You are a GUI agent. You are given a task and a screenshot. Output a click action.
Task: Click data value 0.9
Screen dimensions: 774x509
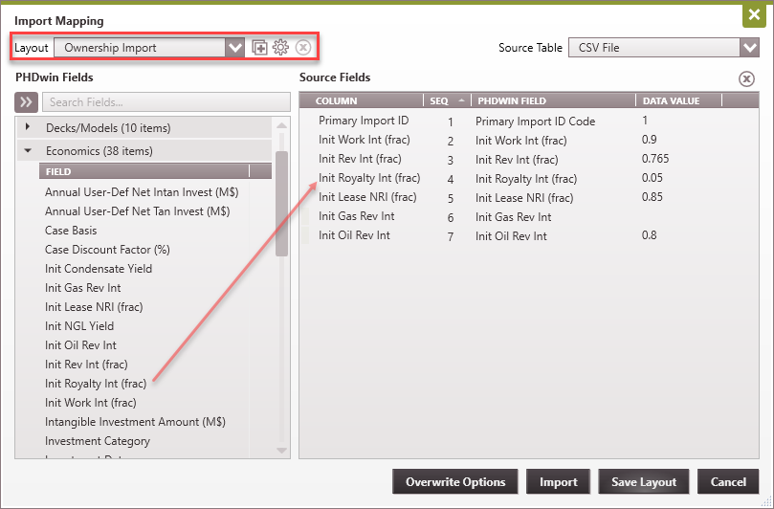click(649, 140)
